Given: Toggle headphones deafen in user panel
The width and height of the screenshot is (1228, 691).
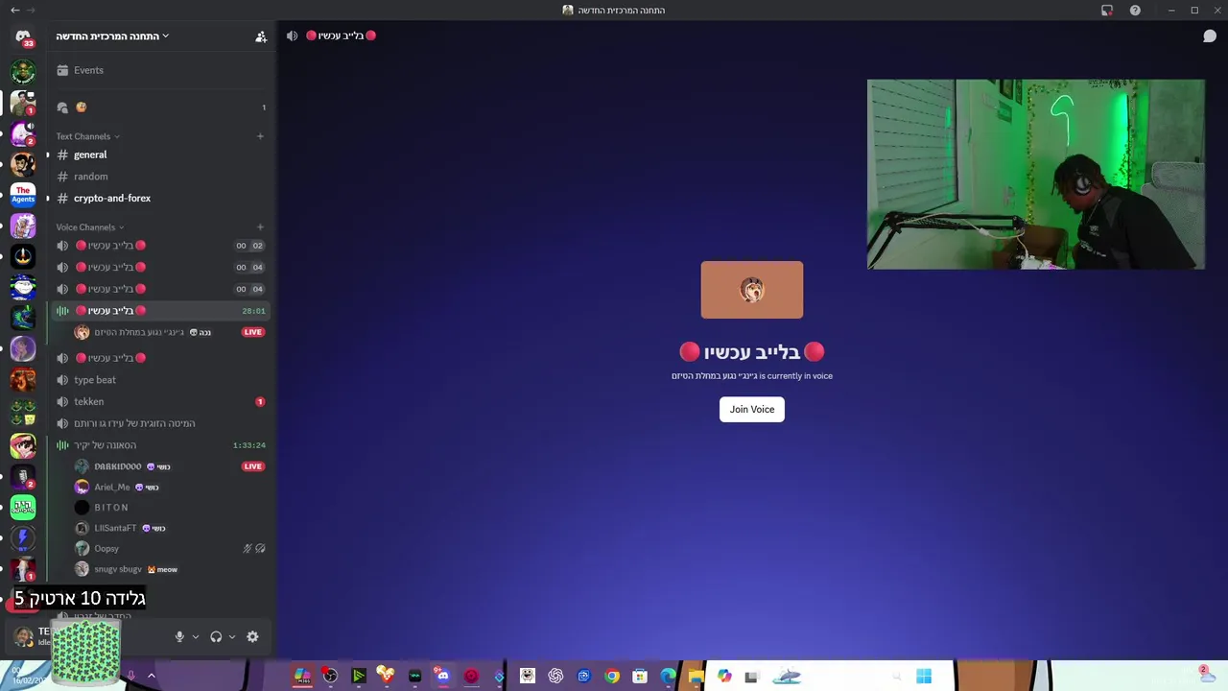Looking at the screenshot, I should [216, 636].
